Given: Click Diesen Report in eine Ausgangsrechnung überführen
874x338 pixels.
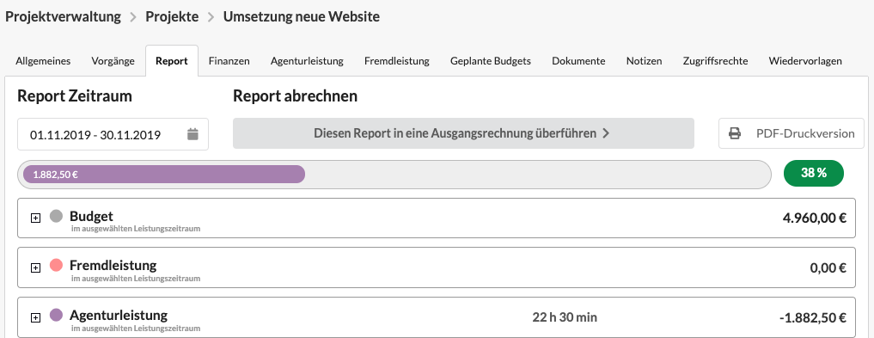Looking at the screenshot, I should pos(463,133).
